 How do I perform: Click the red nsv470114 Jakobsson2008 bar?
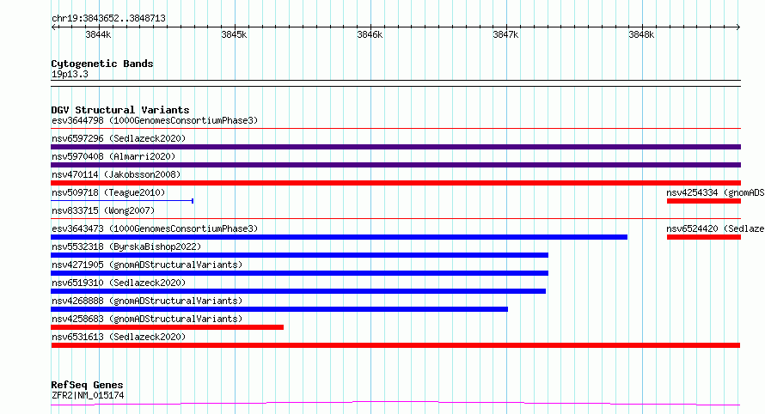(395, 183)
